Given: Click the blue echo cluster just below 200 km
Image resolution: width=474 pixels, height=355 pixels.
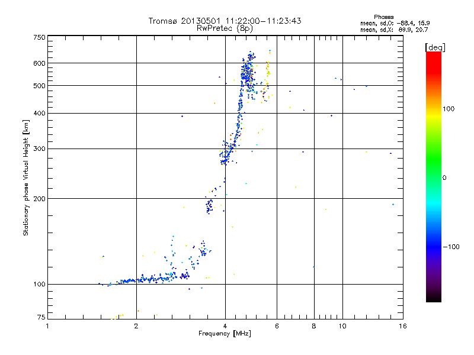Looking at the screenshot, I should point(209,206).
